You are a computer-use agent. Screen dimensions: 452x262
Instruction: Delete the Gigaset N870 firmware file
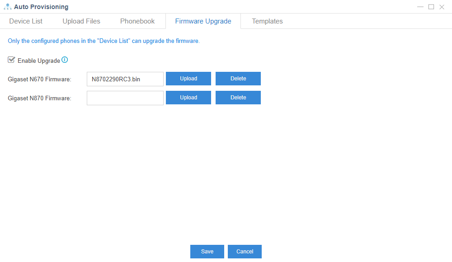pyautogui.click(x=238, y=98)
